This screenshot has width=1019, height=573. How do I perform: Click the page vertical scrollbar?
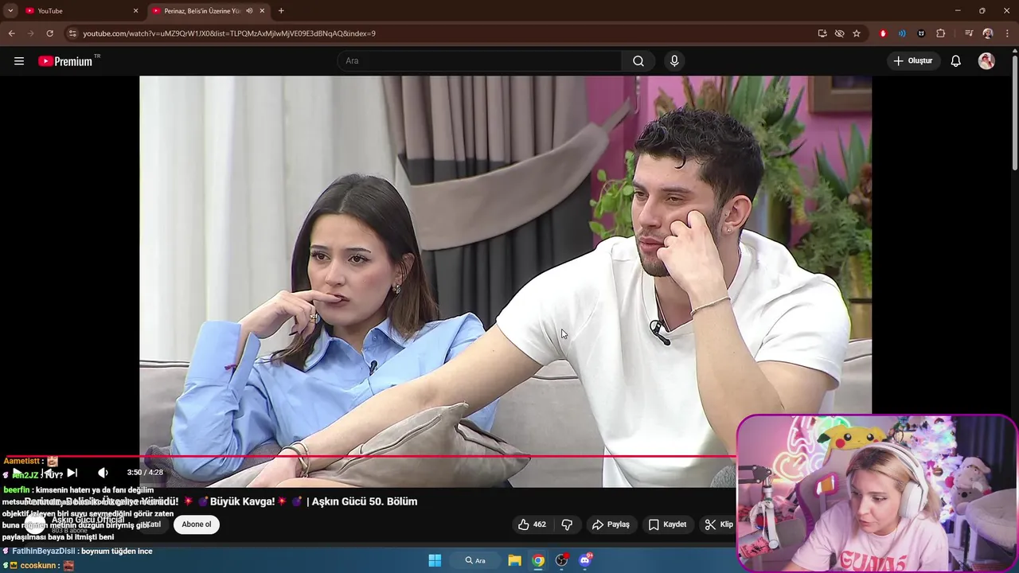1014,111
